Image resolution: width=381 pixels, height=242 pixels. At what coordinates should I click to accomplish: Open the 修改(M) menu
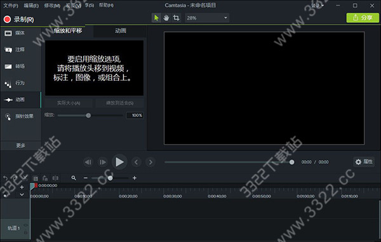[52, 5]
